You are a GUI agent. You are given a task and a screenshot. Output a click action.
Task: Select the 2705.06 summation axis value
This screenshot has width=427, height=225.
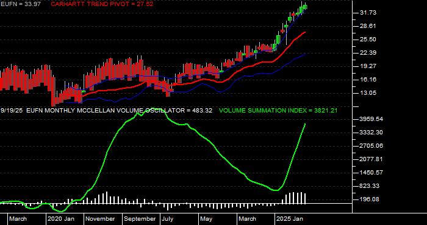[x=371, y=146]
